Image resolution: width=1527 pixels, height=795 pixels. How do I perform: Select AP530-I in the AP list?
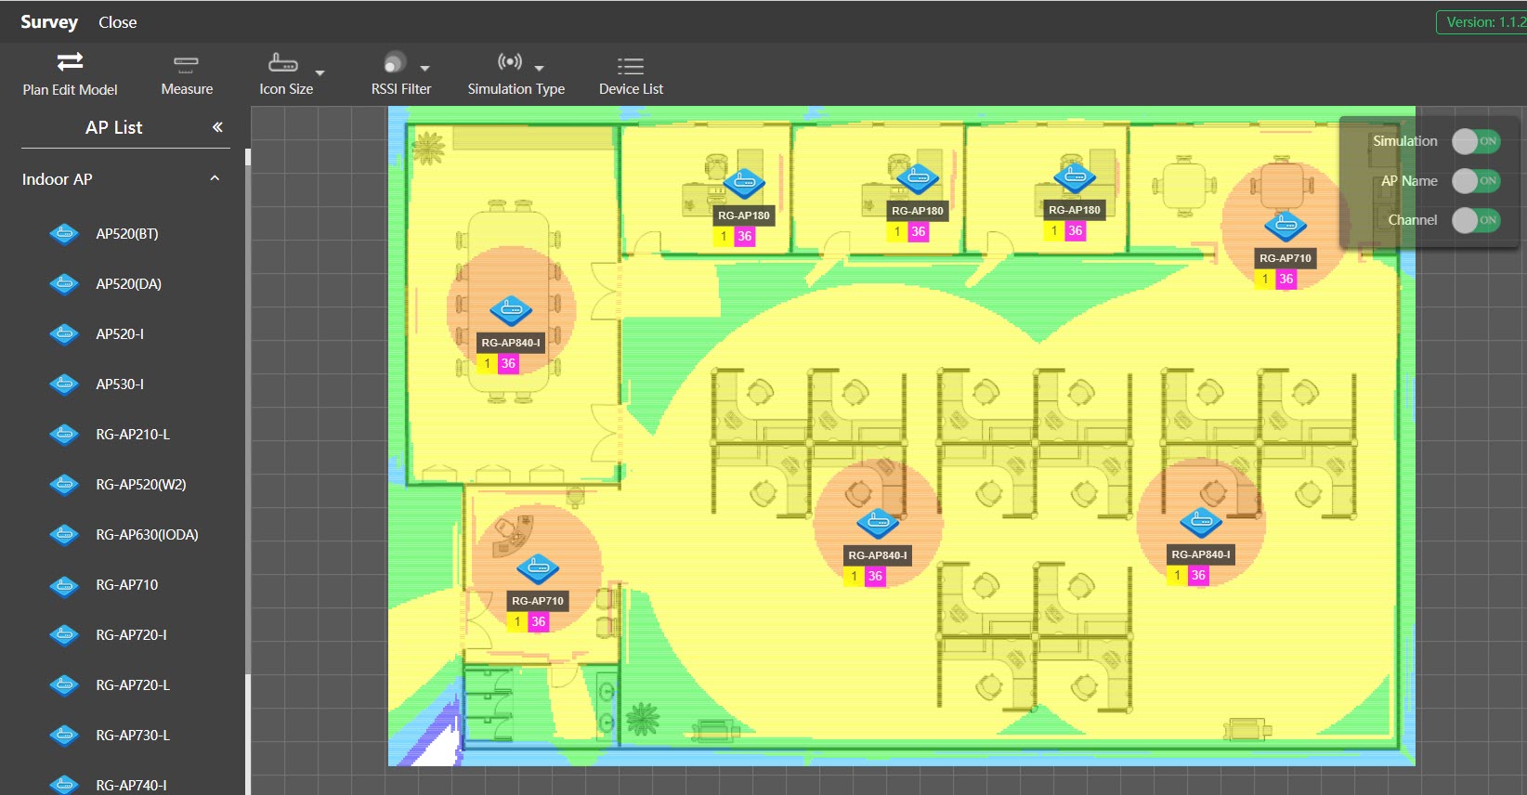pyautogui.click(x=120, y=384)
